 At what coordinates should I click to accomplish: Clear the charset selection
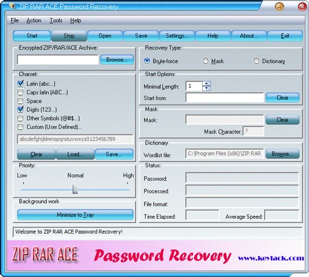[36, 154]
